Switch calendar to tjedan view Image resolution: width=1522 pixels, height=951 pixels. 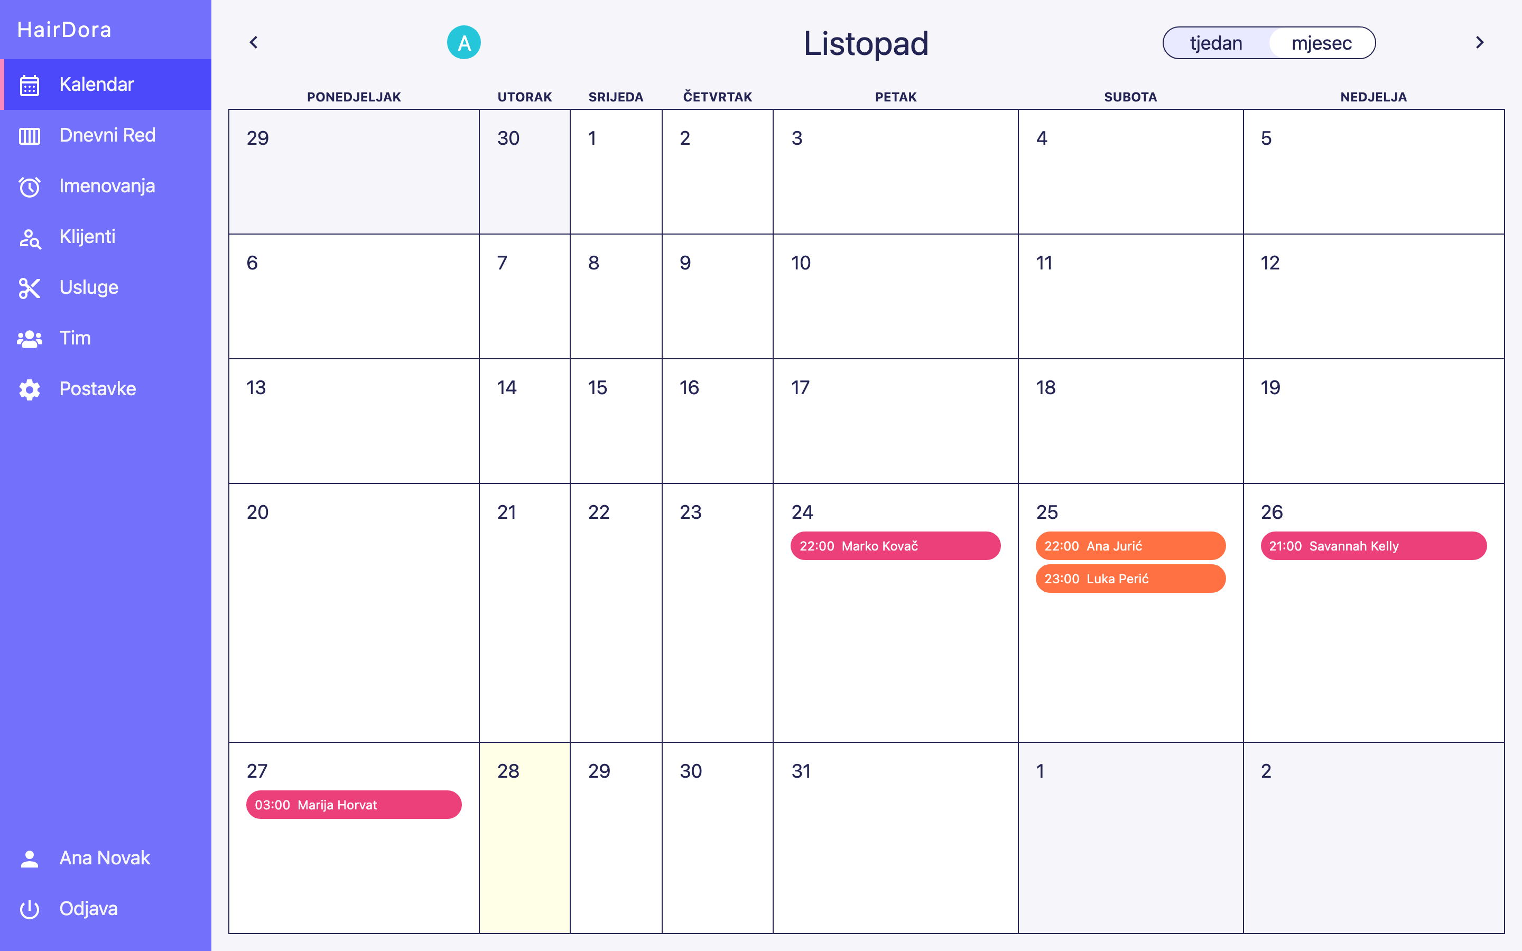click(1215, 43)
